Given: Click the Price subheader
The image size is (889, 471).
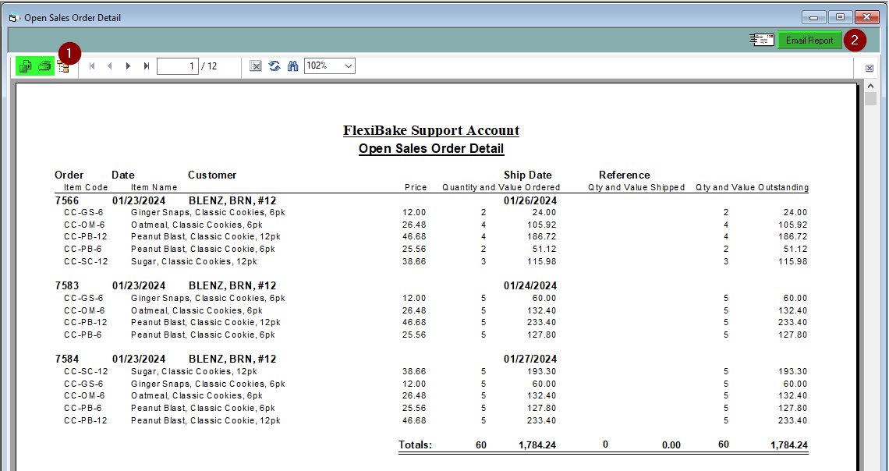Looking at the screenshot, I should 416,188.
